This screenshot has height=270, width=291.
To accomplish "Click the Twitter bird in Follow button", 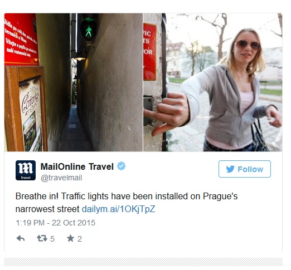I will (x=230, y=169).
